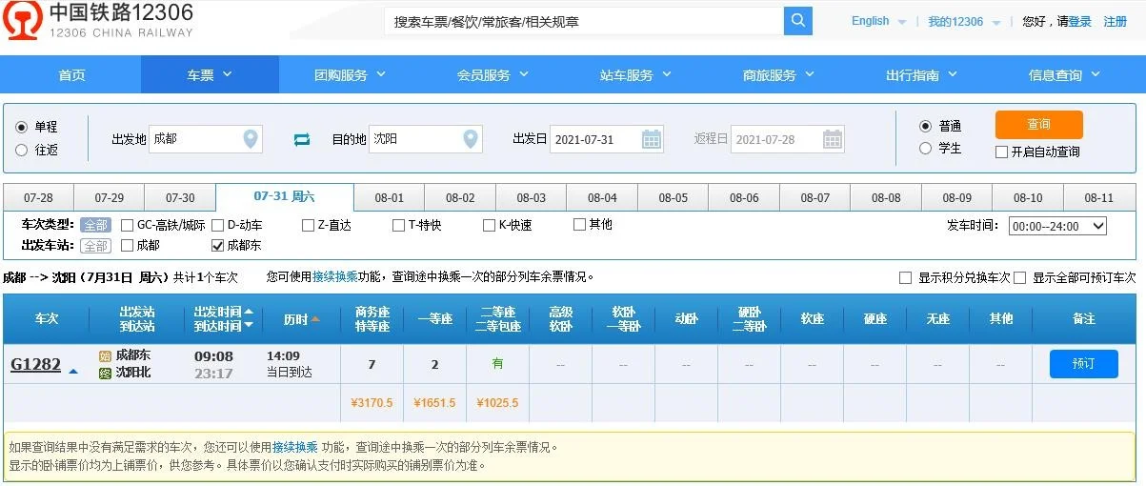The height and width of the screenshot is (486, 1146).
Task: Click pass-through station icon beside 沈阳北
Action: click(x=105, y=373)
